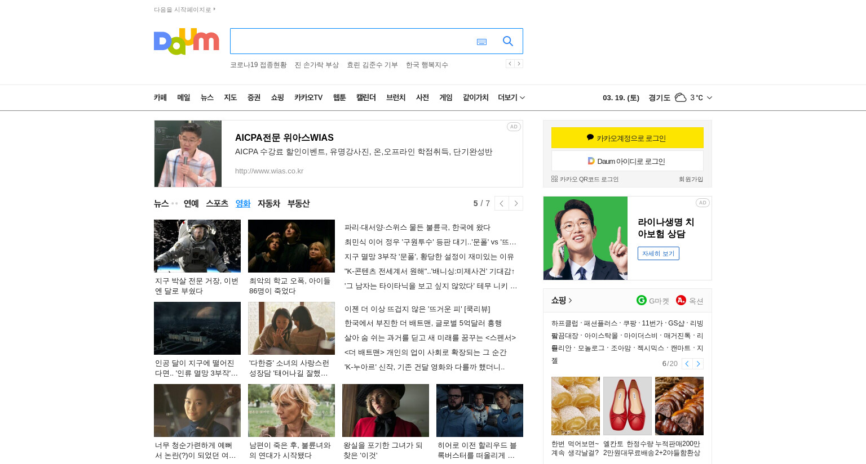Show previous trending search keywords
Screen dimensions: 866x464
click(x=510, y=64)
